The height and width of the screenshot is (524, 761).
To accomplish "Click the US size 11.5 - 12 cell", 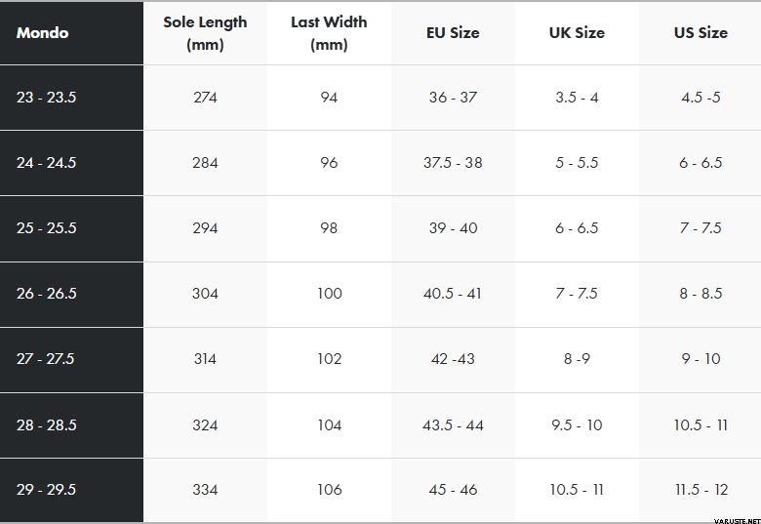I will (x=701, y=490).
